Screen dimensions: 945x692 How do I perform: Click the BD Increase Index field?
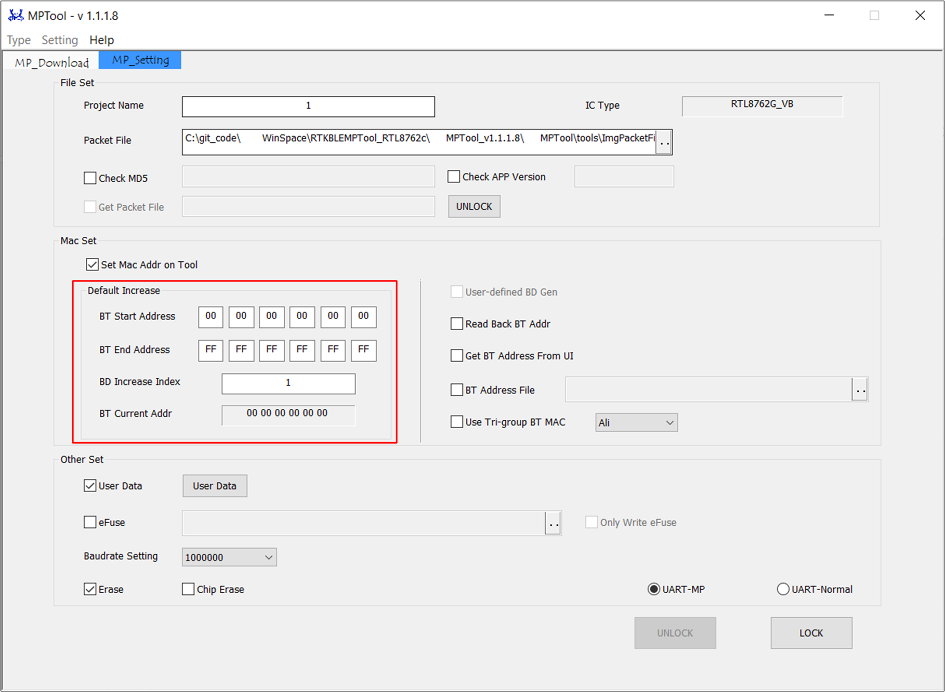[288, 383]
